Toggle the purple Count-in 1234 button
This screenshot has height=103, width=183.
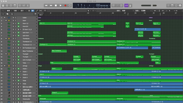126,5
